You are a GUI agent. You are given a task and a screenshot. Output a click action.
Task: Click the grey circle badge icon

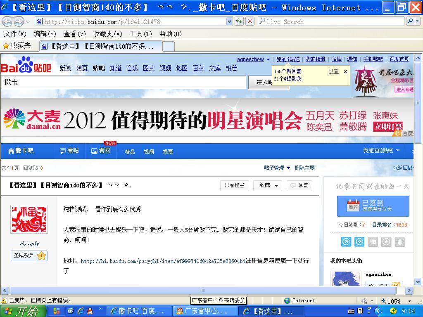point(386,242)
